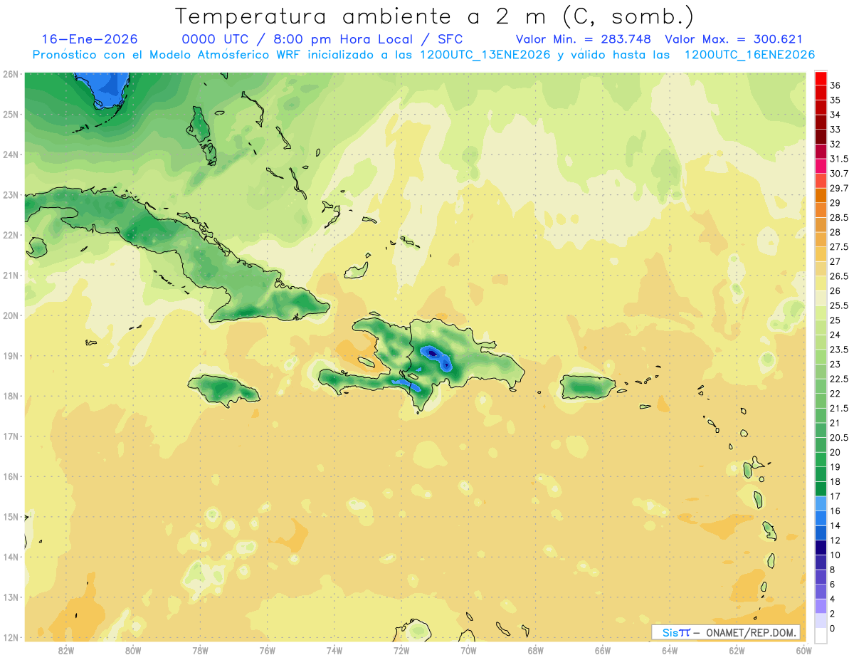Image resolution: width=854 pixels, height=660 pixels.
Task: Click the 68W longitude label
Action: 535,651
